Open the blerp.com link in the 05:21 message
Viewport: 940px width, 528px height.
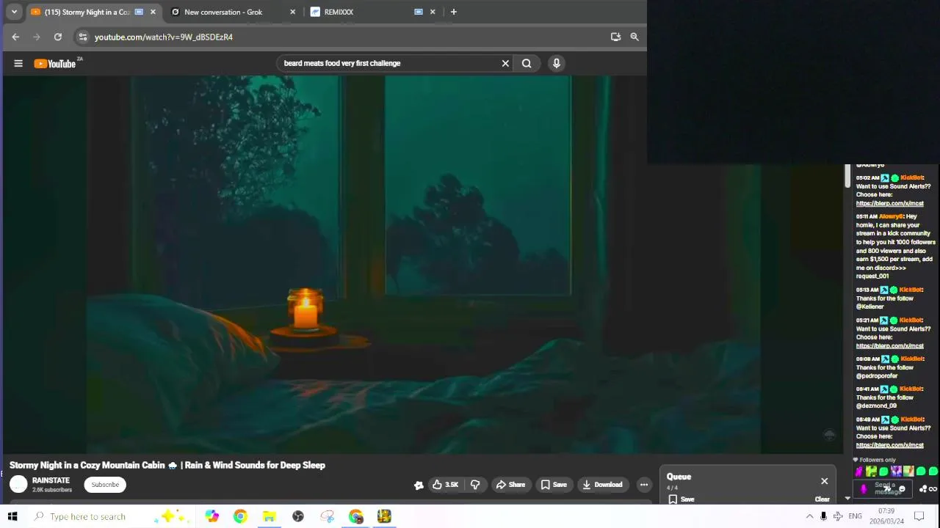point(889,345)
